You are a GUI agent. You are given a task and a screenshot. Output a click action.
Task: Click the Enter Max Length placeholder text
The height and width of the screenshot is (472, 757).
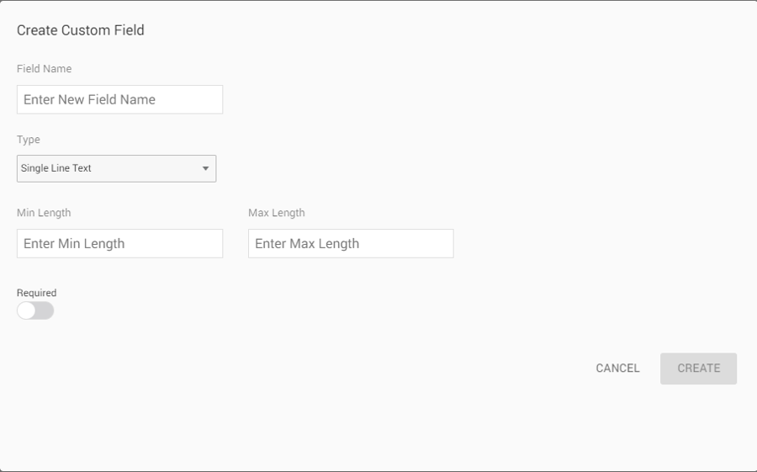click(x=307, y=244)
